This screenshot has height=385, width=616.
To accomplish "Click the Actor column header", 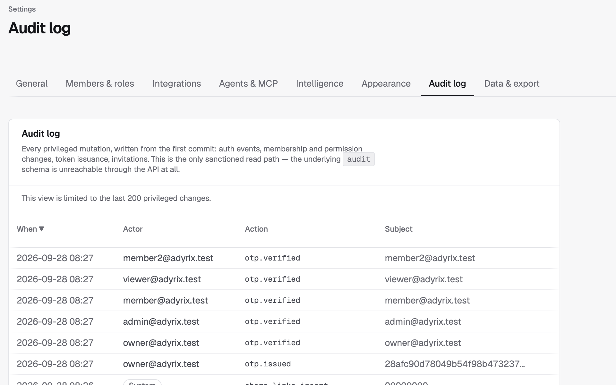I will pyautogui.click(x=133, y=229).
